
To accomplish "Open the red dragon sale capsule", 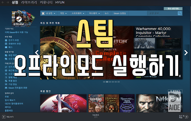I will point(63,103).
